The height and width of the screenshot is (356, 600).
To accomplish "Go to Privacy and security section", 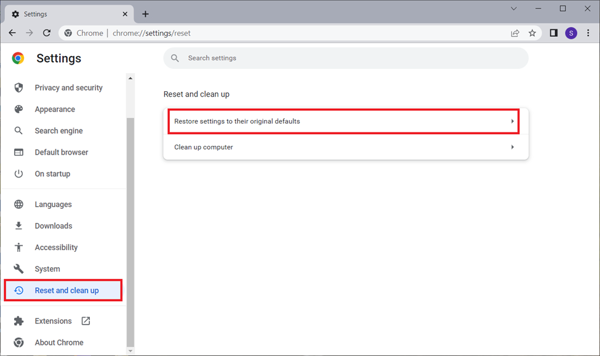I will (68, 88).
